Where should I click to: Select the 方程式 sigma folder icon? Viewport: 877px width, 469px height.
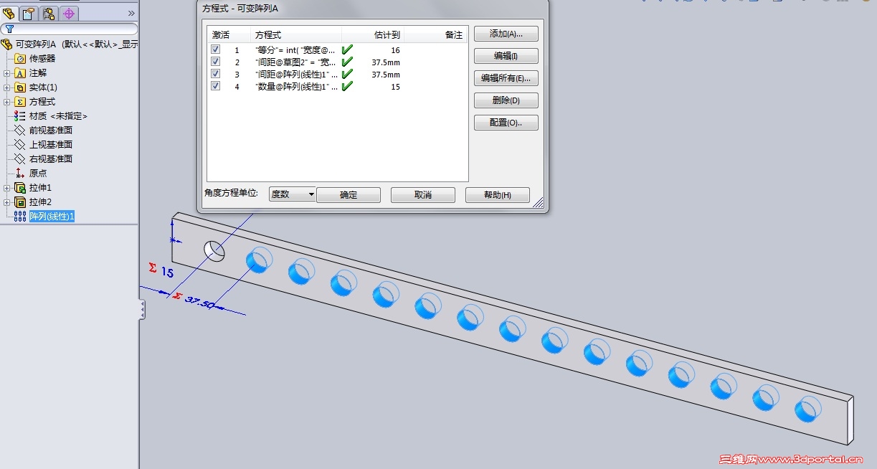(x=20, y=102)
